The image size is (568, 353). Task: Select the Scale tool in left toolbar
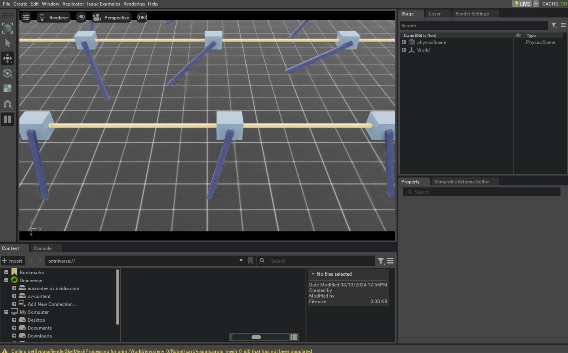(8, 88)
